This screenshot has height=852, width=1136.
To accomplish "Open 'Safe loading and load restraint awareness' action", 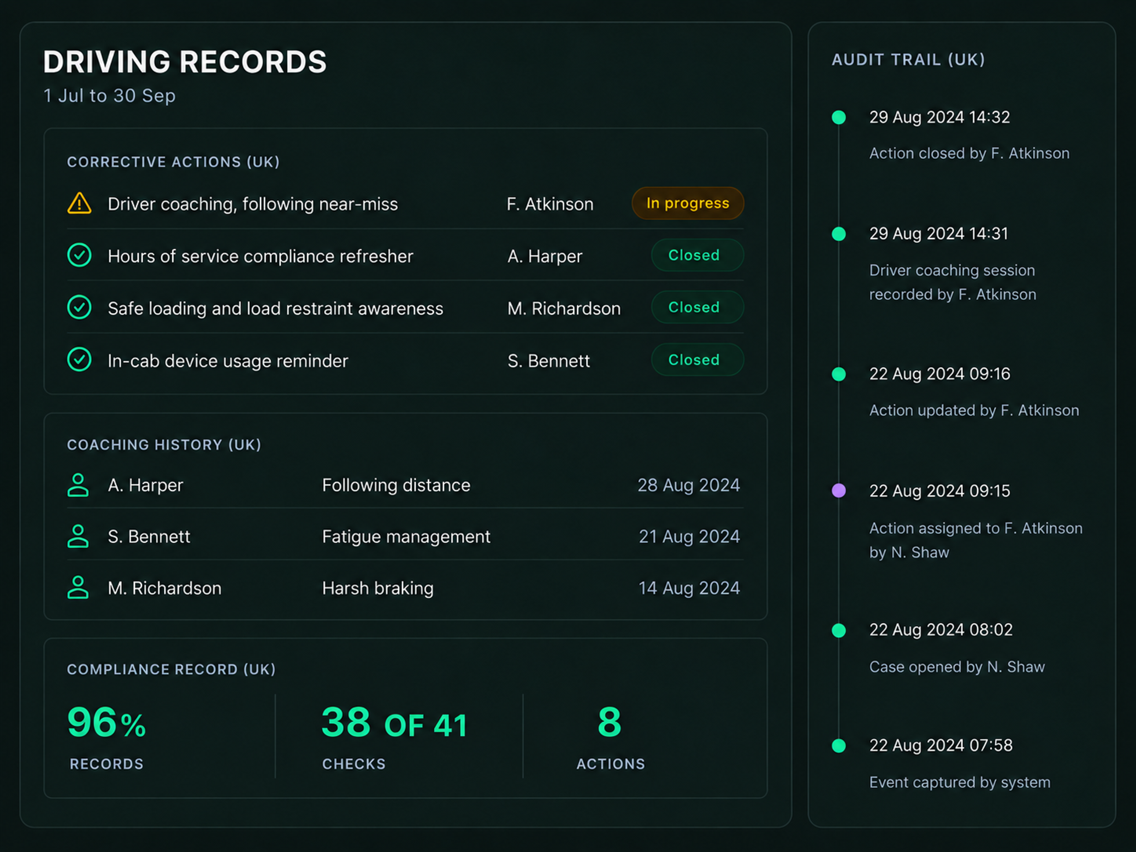I will point(275,309).
